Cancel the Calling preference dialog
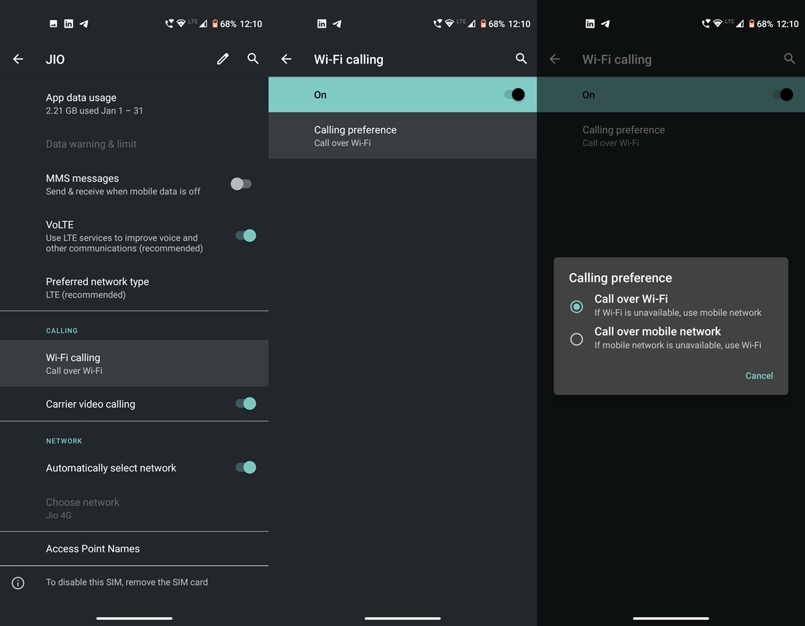Viewport: 805px width, 626px height. tap(759, 376)
